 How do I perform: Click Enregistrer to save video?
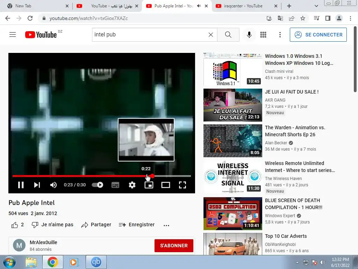click(x=137, y=225)
